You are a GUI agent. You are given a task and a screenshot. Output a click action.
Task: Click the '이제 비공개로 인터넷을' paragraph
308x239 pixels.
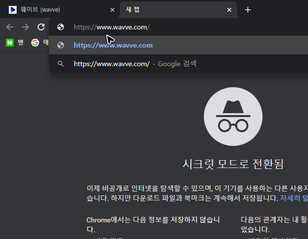(x=197, y=193)
